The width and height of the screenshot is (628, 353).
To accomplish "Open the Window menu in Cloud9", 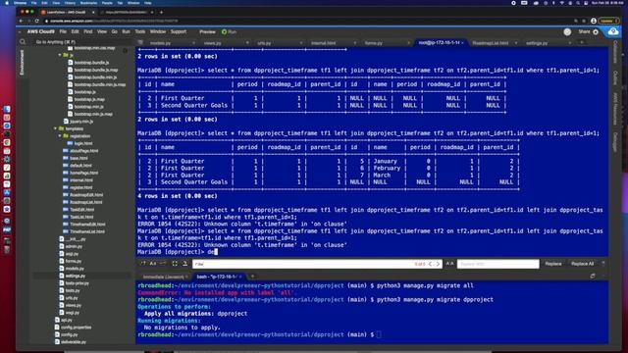I will [157, 31].
